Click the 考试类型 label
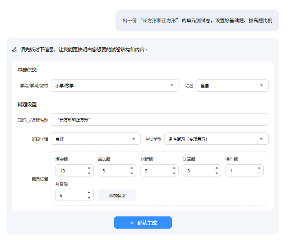The height and width of the screenshot is (240, 290). pyautogui.click(x=153, y=139)
